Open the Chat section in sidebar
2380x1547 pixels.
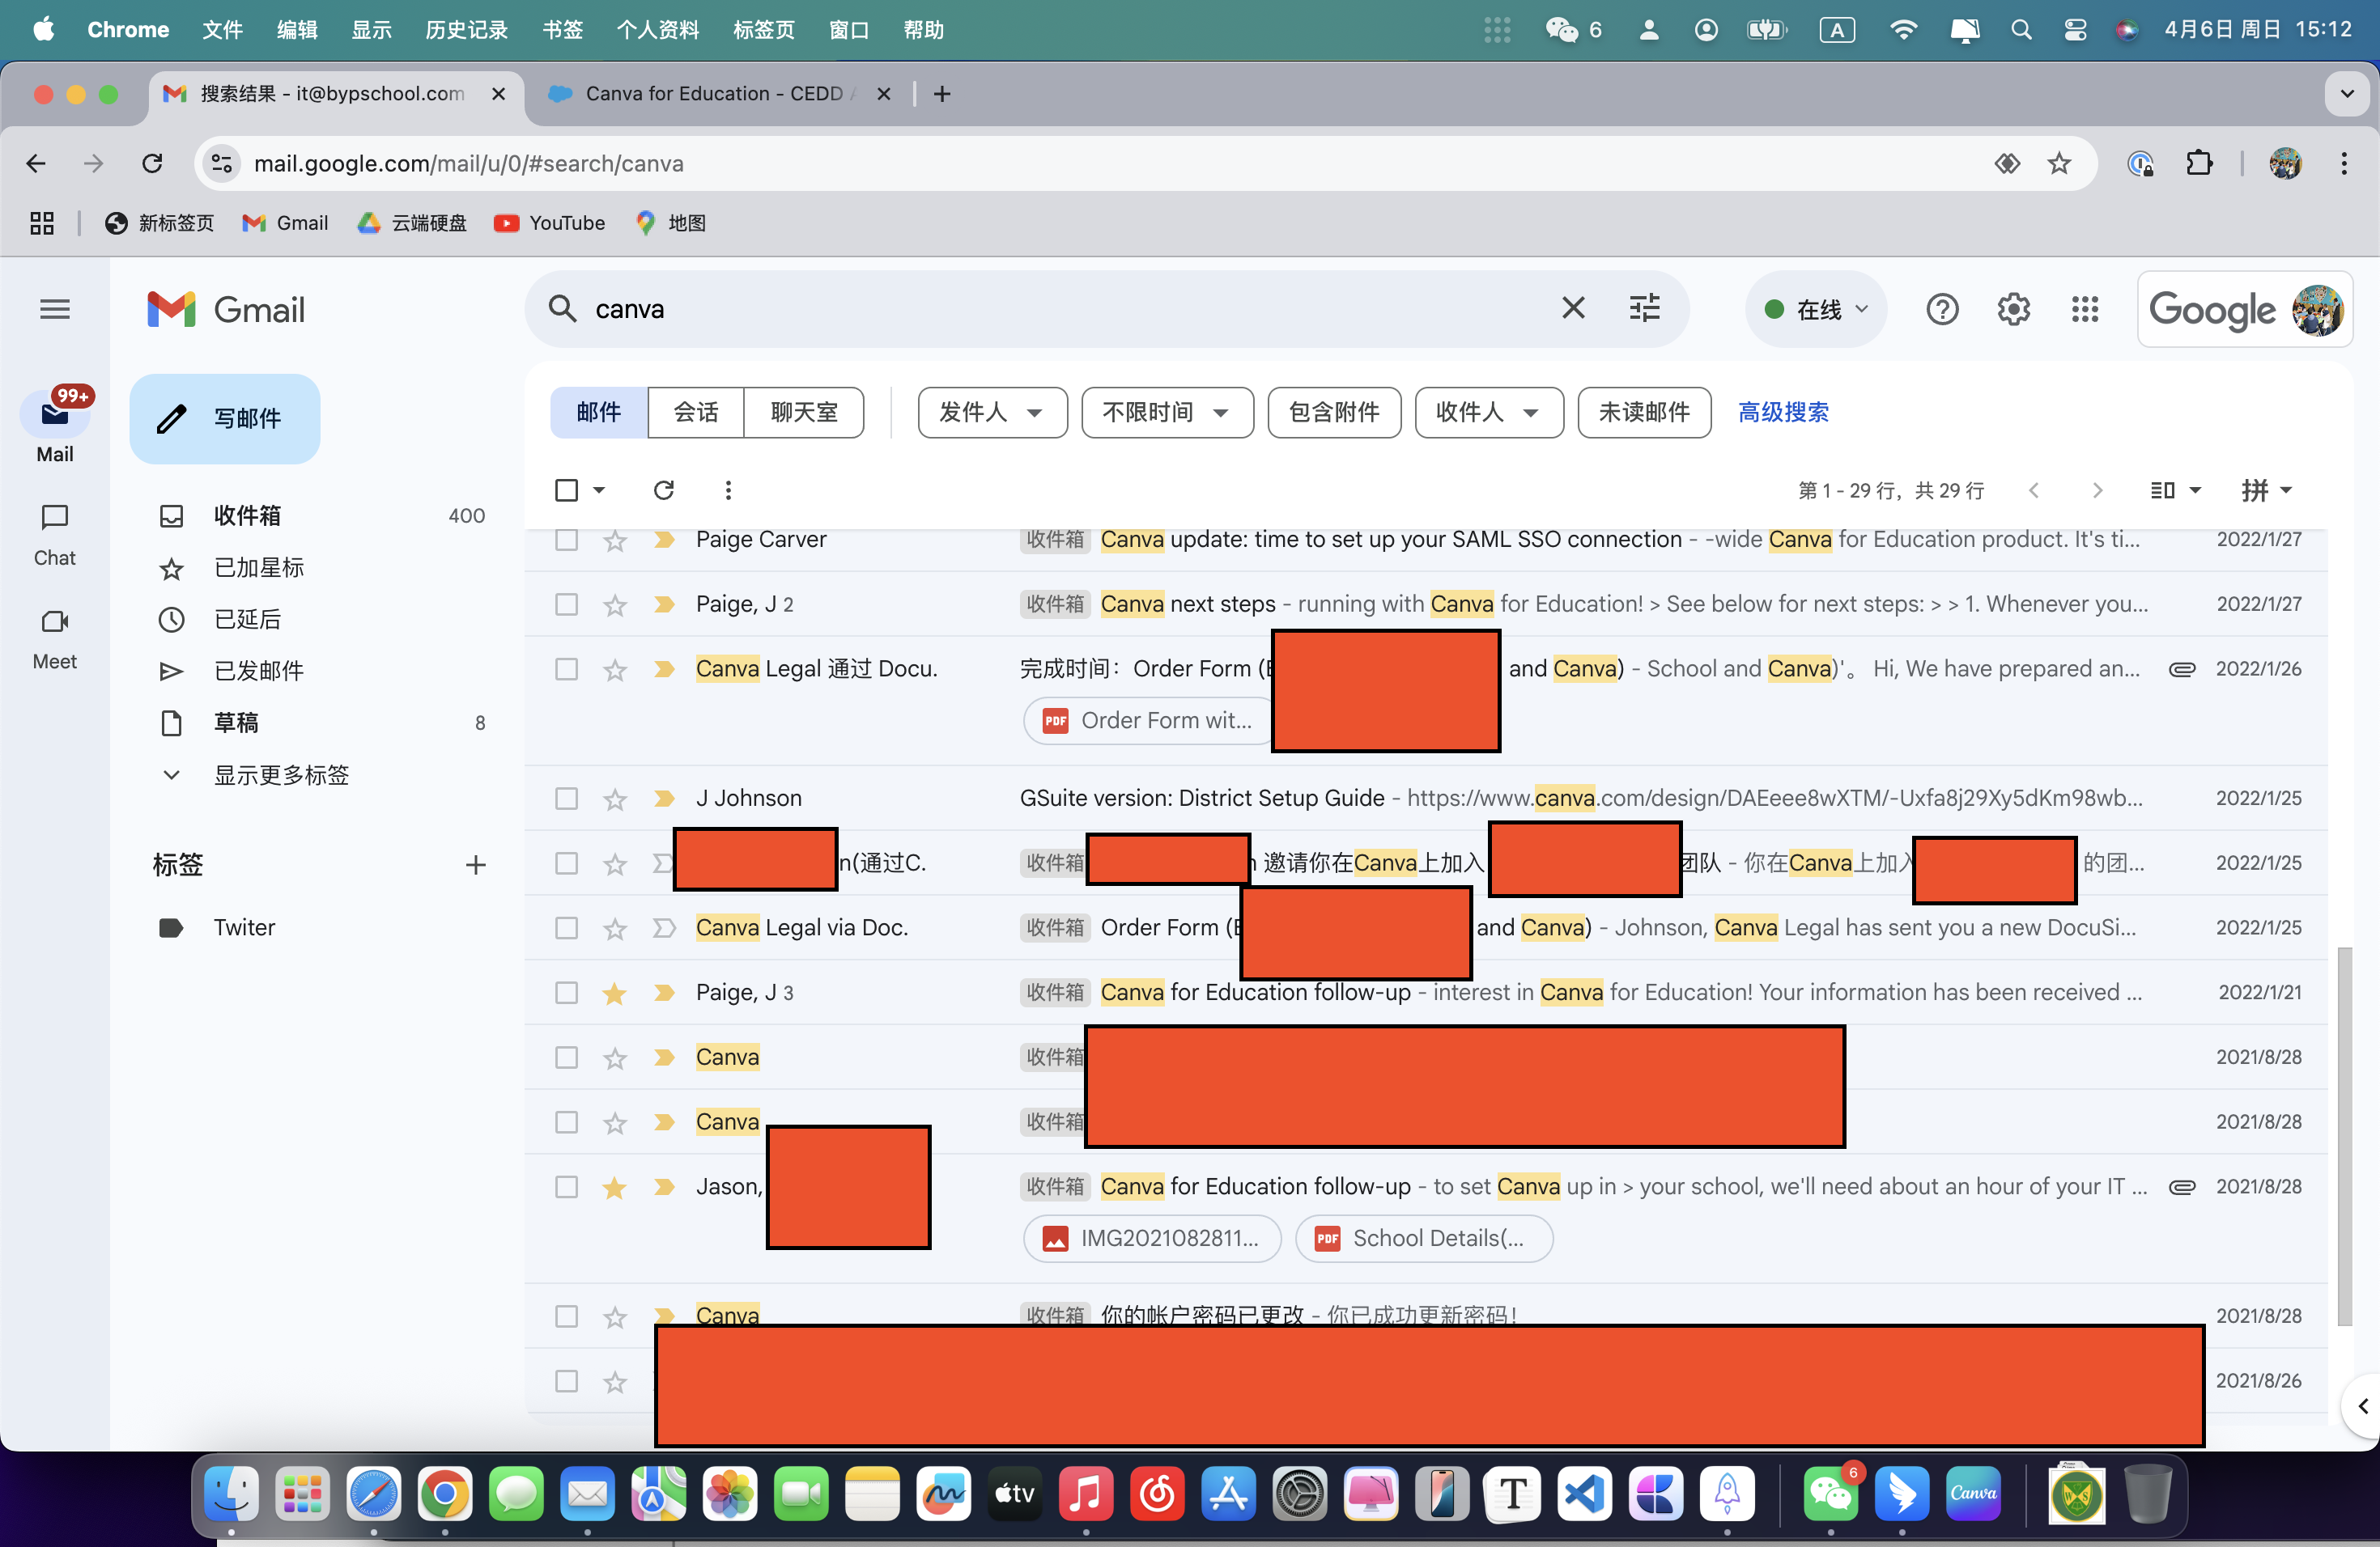pos(54,535)
